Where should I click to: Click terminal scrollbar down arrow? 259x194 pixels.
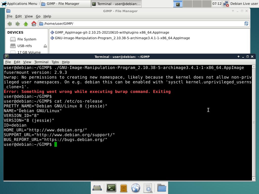pos(254,179)
